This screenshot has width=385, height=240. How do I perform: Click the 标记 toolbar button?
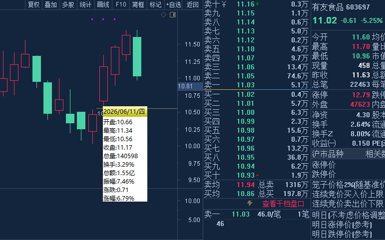click(x=156, y=4)
